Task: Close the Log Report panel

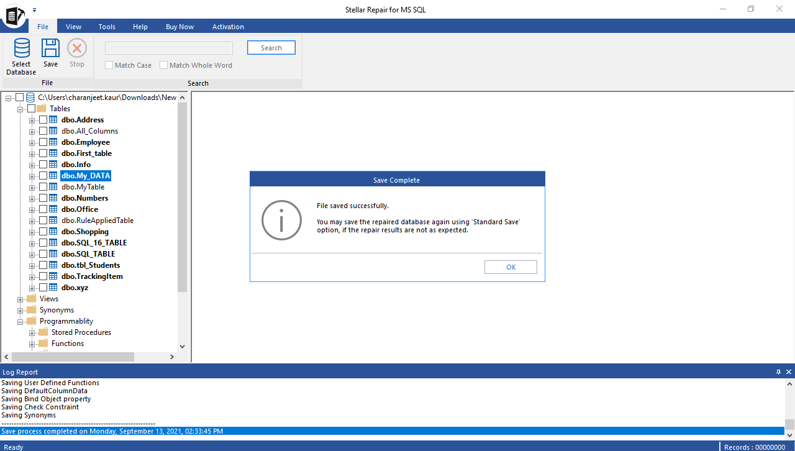Action: tap(789, 372)
